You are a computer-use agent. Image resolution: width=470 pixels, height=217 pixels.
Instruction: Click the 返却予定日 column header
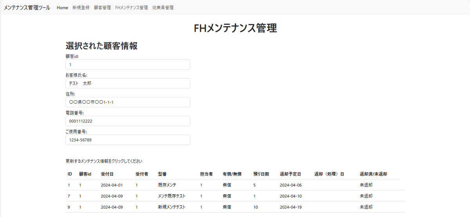coord(290,174)
